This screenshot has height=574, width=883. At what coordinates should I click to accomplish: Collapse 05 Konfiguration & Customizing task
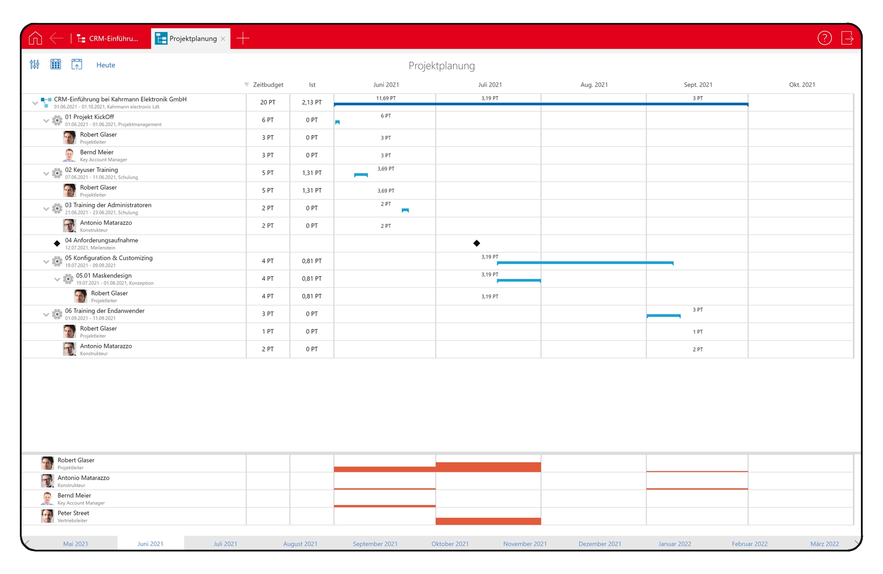click(x=46, y=262)
